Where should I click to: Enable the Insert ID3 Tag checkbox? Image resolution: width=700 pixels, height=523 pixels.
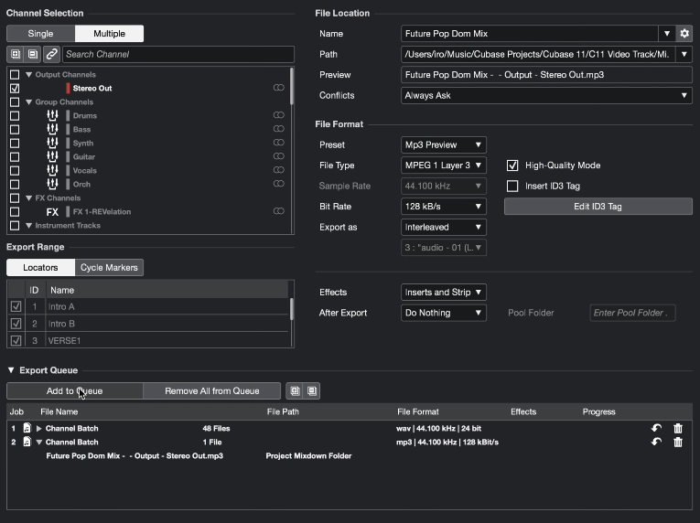(512, 187)
